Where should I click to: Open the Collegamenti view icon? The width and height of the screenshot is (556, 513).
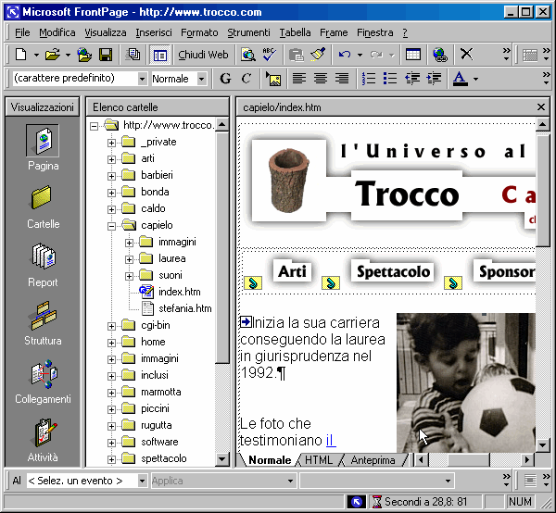click(x=43, y=380)
